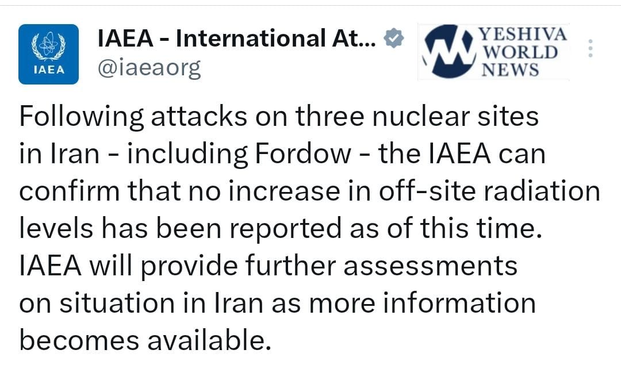Click the "NEWS" word in the watermark
Viewport: 621px width, 365px height.
[x=511, y=70]
